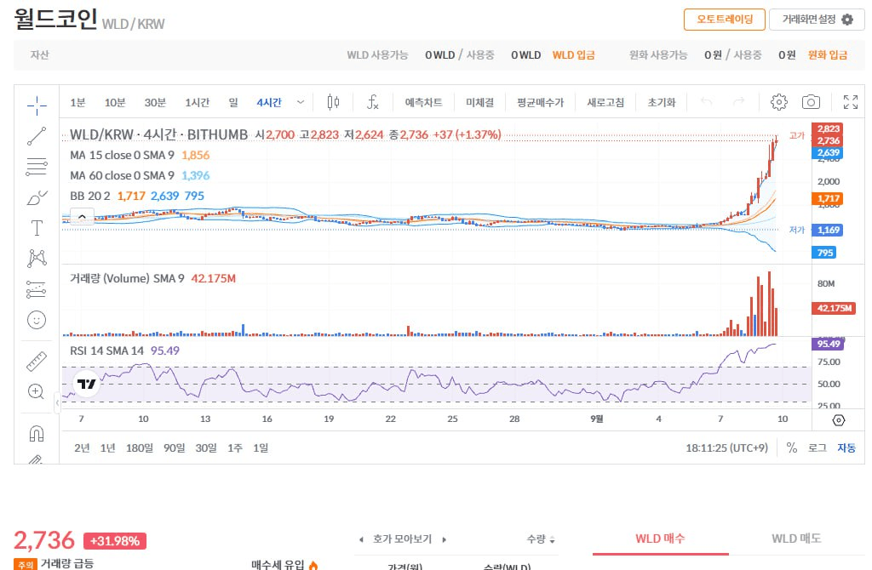
Task: Redo the last chart action
Action: click(739, 102)
